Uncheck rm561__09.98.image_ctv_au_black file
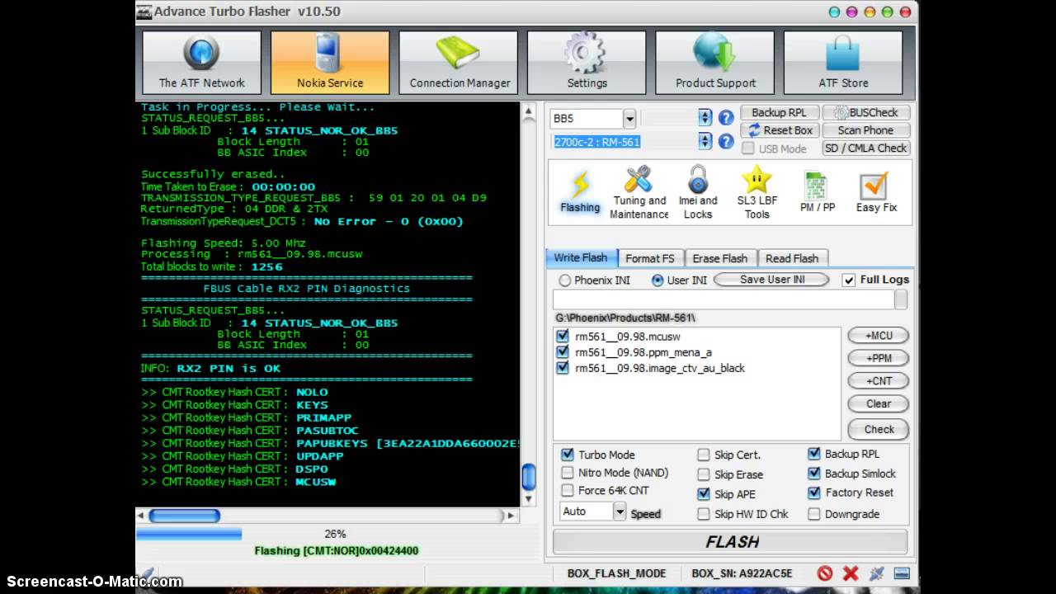This screenshot has width=1056, height=594. [563, 368]
